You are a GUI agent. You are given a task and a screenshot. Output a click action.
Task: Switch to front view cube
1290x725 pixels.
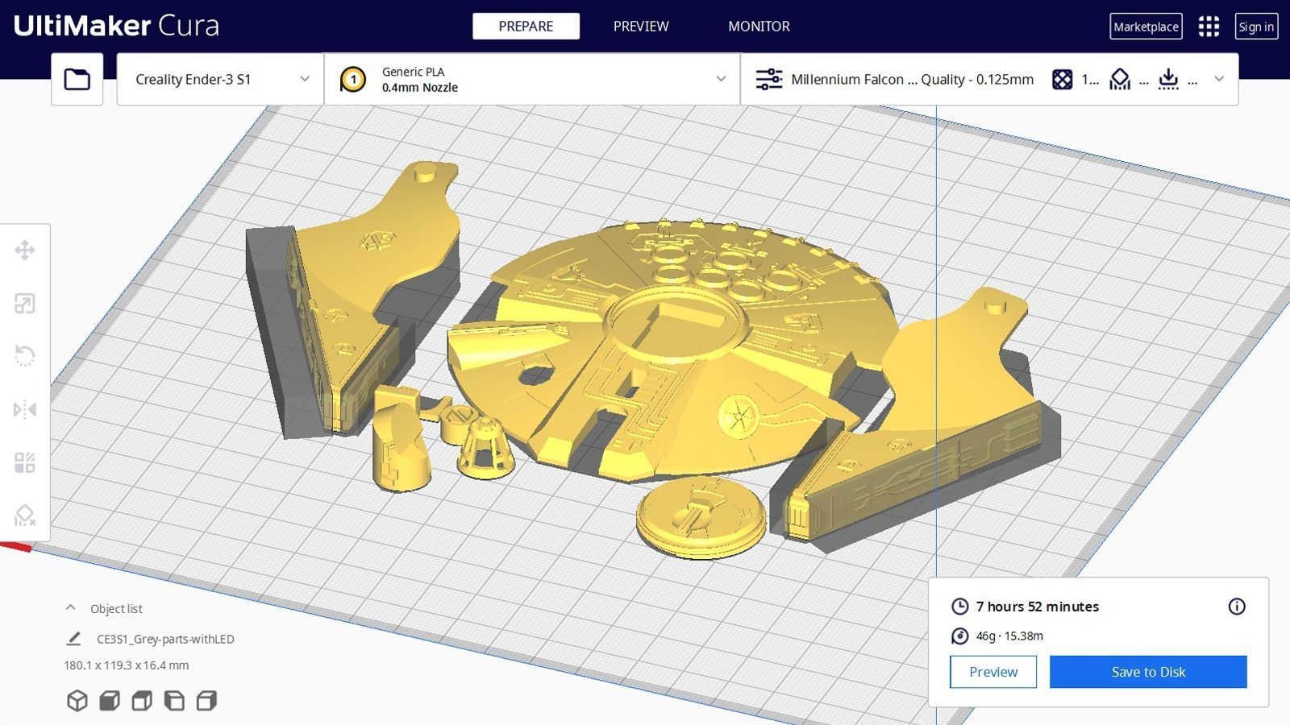tap(110, 701)
